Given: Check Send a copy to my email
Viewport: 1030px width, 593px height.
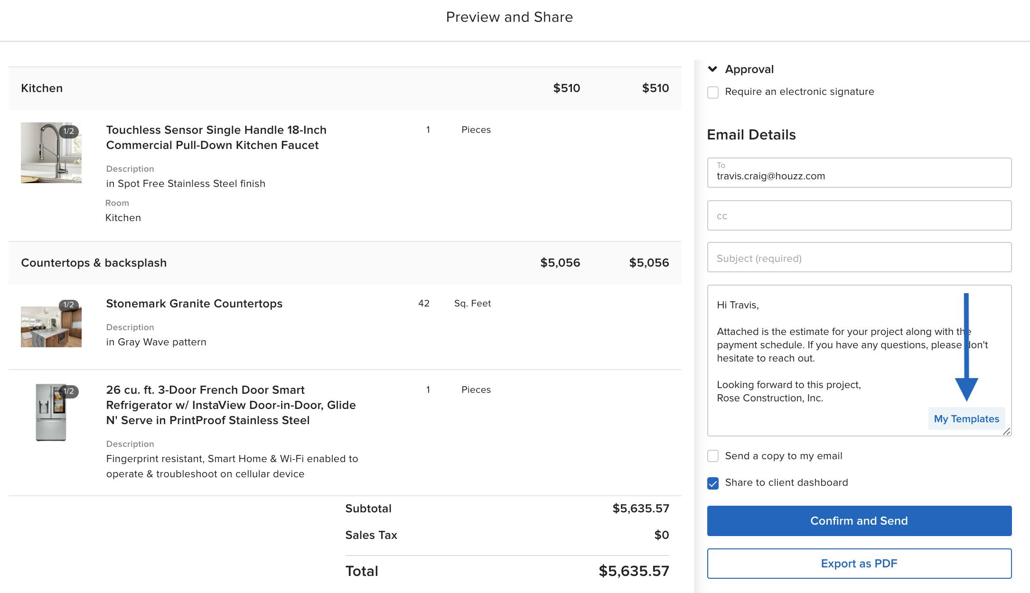Looking at the screenshot, I should [x=713, y=456].
